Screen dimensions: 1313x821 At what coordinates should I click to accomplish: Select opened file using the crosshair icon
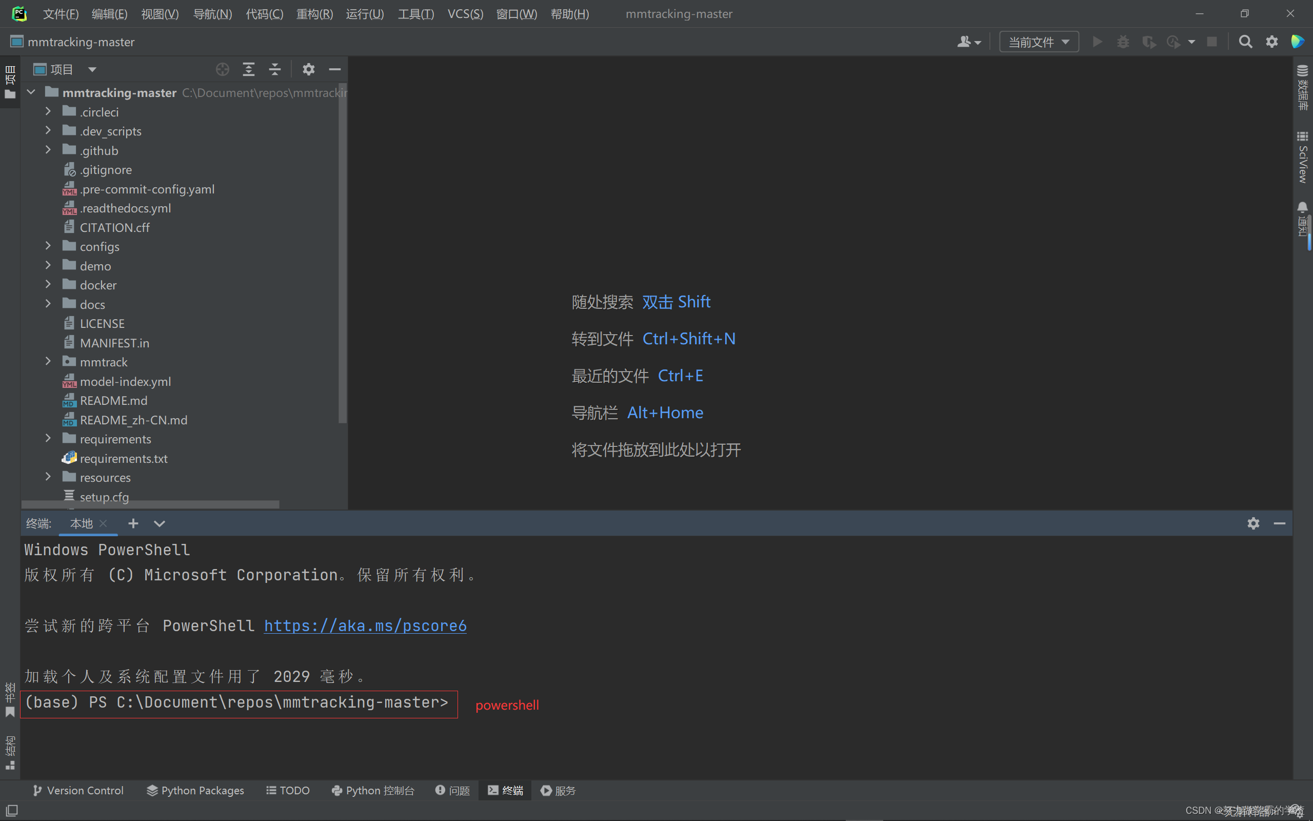(x=223, y=69)
